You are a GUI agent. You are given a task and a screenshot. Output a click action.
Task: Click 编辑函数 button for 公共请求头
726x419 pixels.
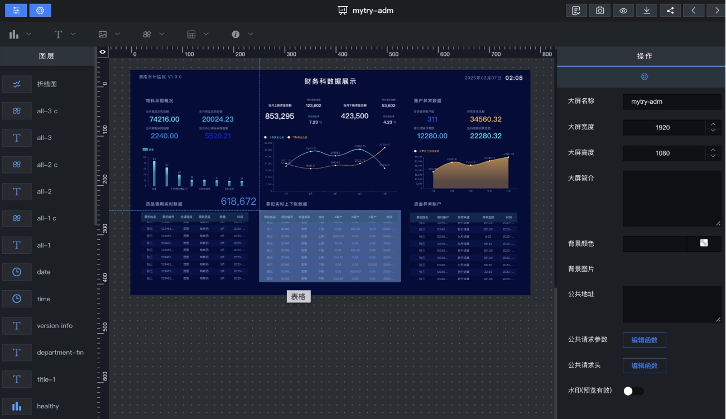[645, 365]
